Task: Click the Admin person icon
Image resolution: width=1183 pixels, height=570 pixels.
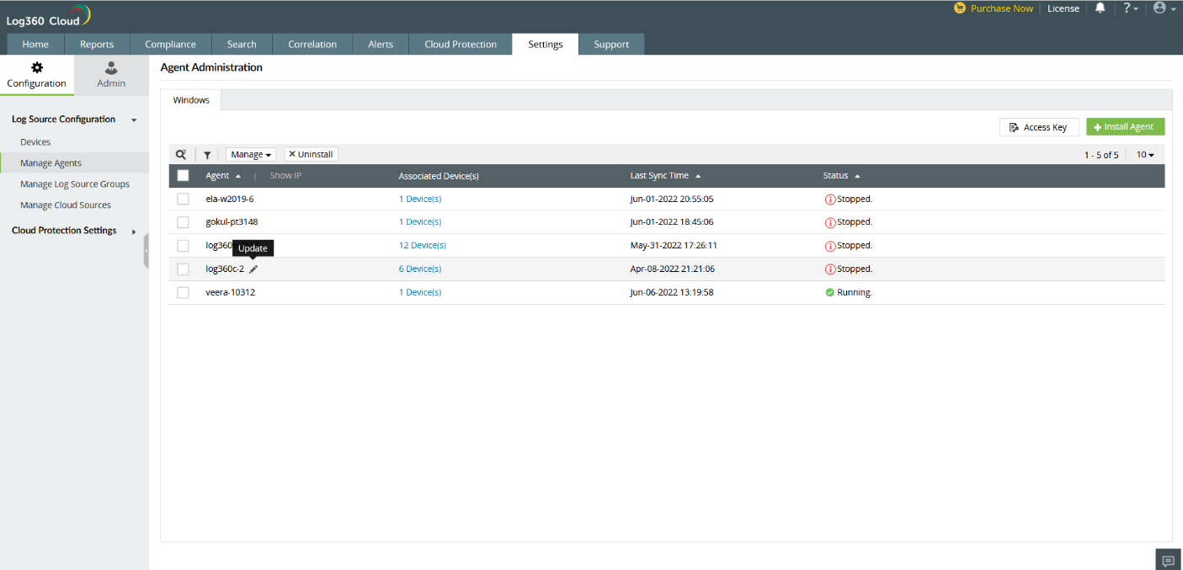Action: 111,68
